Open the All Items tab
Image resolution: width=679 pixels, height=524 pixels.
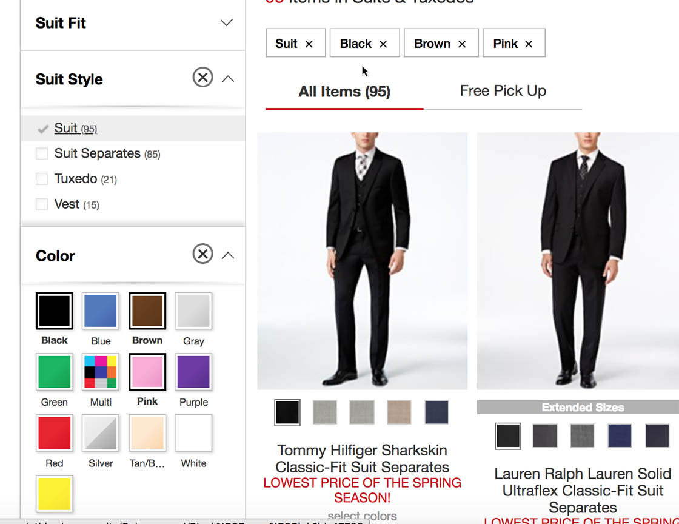[x=344, y=91]
